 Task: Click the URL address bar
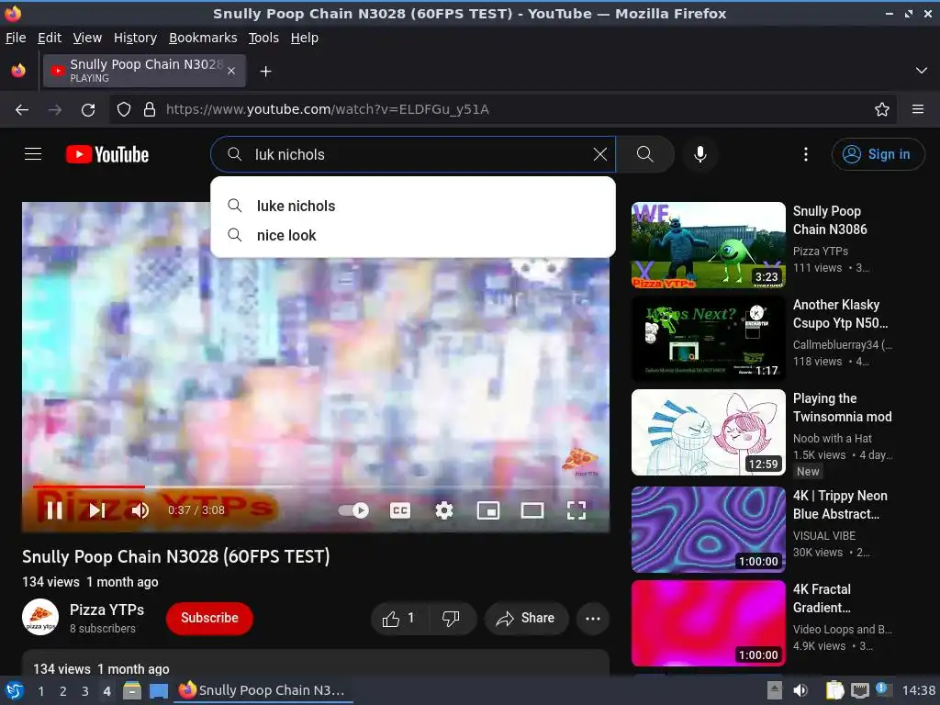(502, 109)
